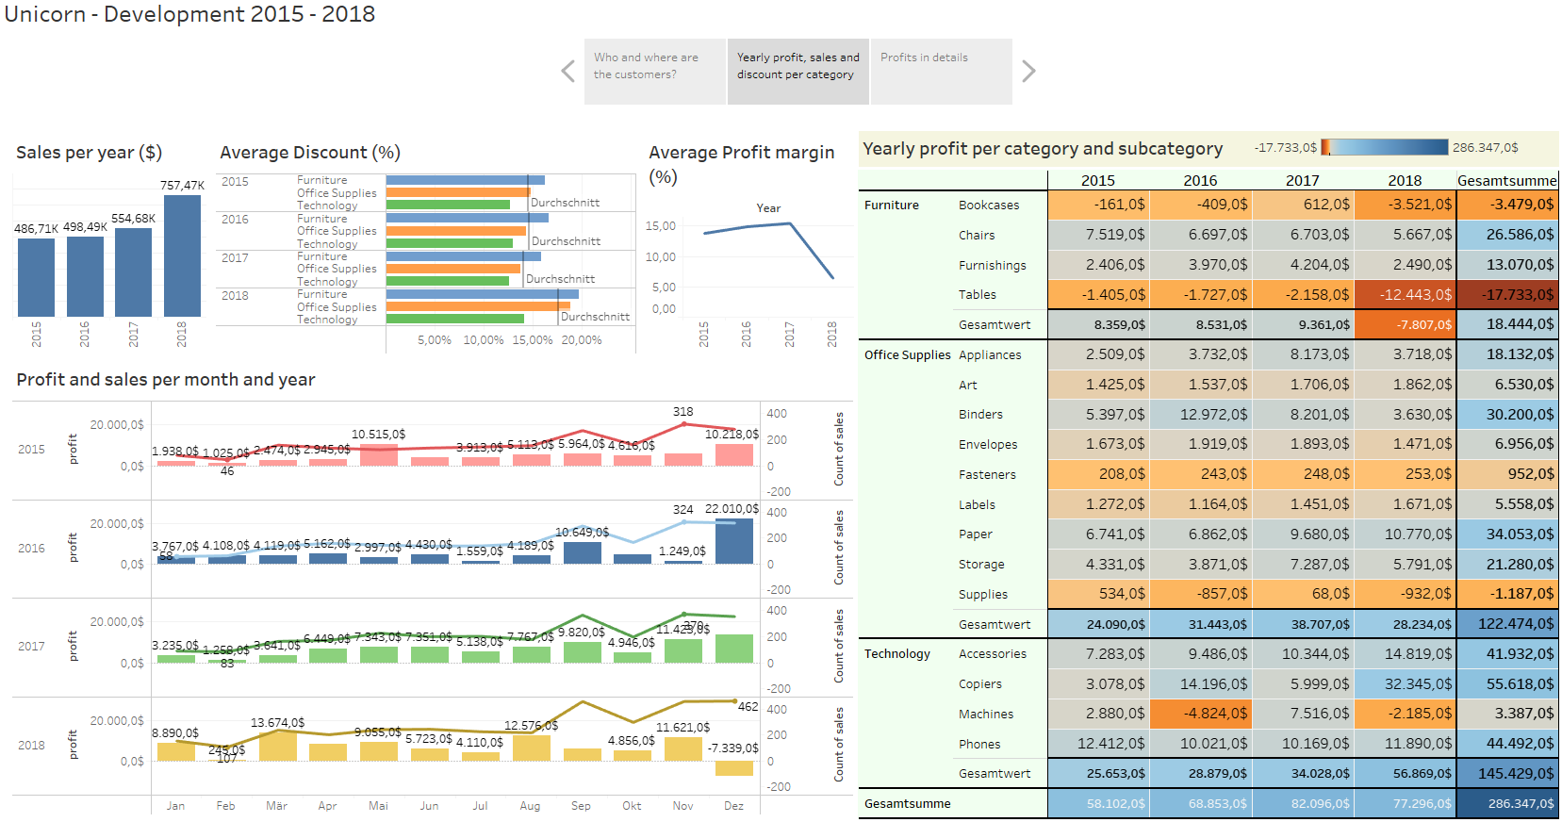
Task: Select the 2018 bar in Sales per year
Action: [182, 255]
